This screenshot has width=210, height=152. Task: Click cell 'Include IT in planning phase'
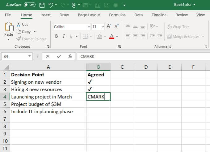tap(48, 111)
